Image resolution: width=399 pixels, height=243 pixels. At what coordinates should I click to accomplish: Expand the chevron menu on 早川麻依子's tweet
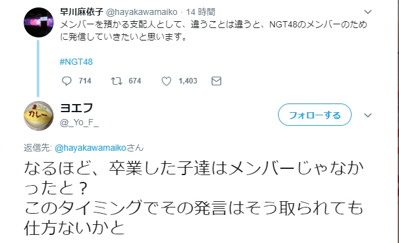(x=368, y=12)
